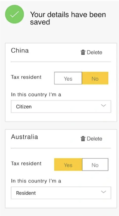The width and height of the screenshot is (119, 216).
Task: Click China's 'In this country I'm a' label
Action: (36, 95)
